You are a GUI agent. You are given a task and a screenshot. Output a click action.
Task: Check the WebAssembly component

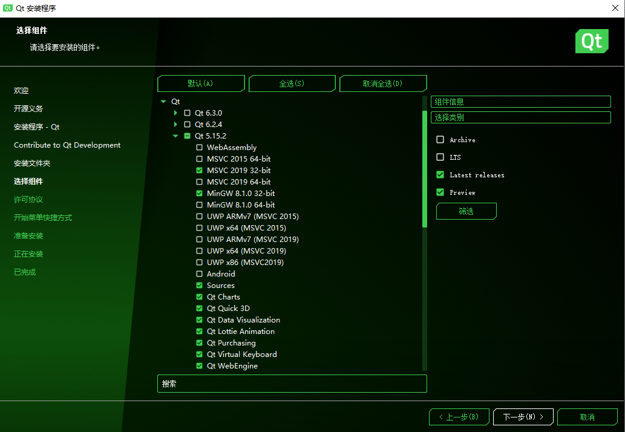(x=200, y=147)
